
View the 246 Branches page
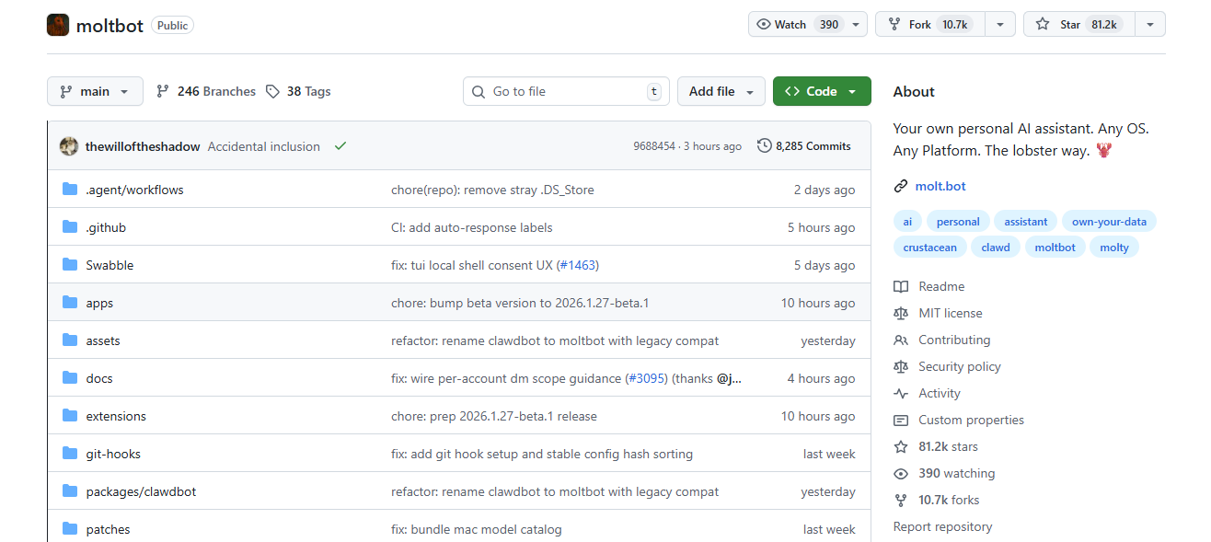[206, 91]
